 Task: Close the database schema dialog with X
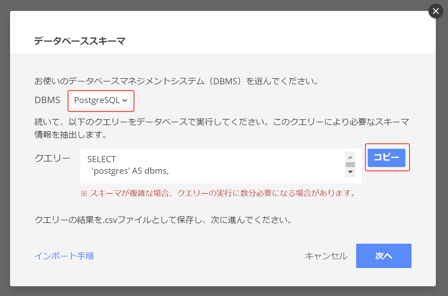[x=436, y=11]
